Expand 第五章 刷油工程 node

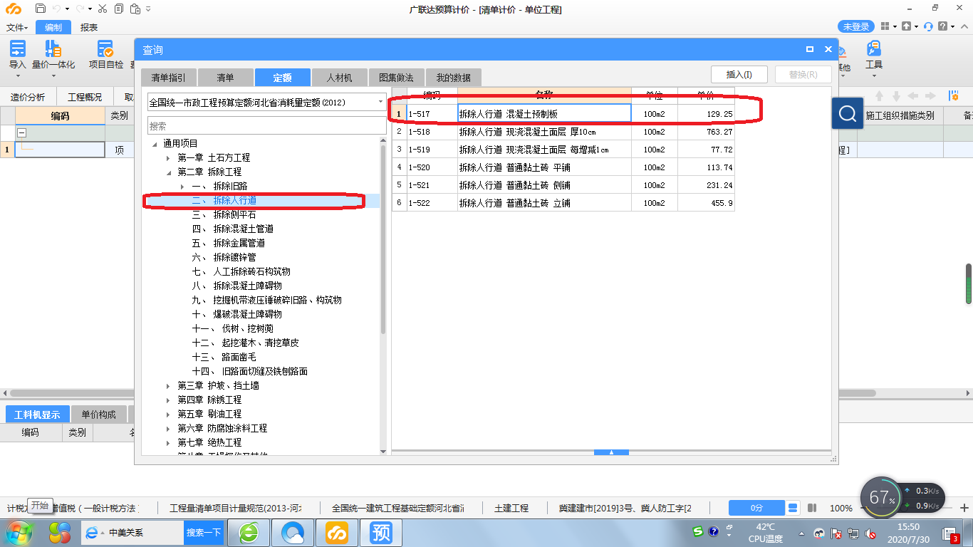tap(168, 414)
